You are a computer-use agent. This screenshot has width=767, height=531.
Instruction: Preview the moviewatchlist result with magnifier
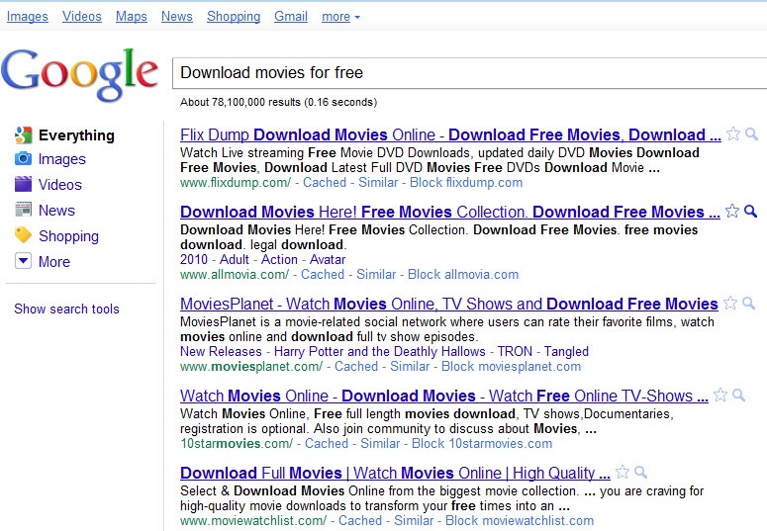point(640,473)
